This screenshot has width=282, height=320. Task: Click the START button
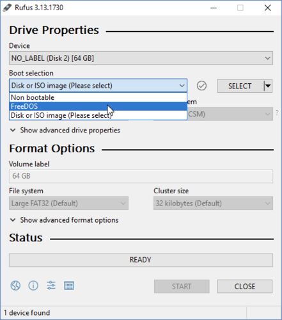point(182,286)
